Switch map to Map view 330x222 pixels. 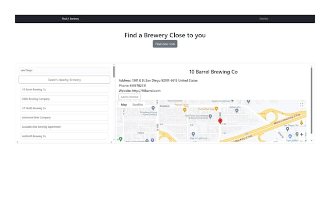click(124, 104)
